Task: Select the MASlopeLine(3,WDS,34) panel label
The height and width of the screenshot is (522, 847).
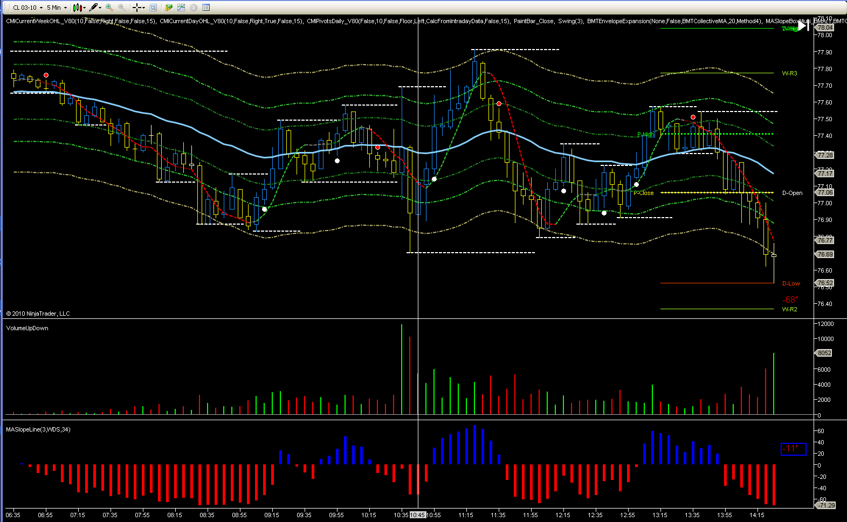Action: pyautogui.click(x=38, y=429)
